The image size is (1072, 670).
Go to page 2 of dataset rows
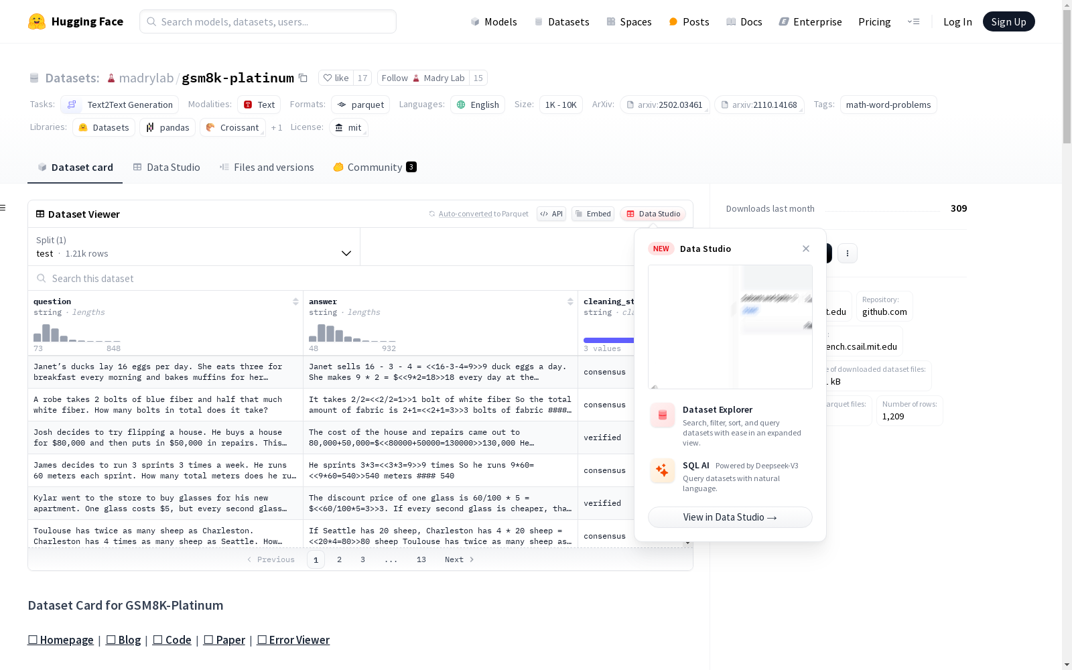(339, 559)
